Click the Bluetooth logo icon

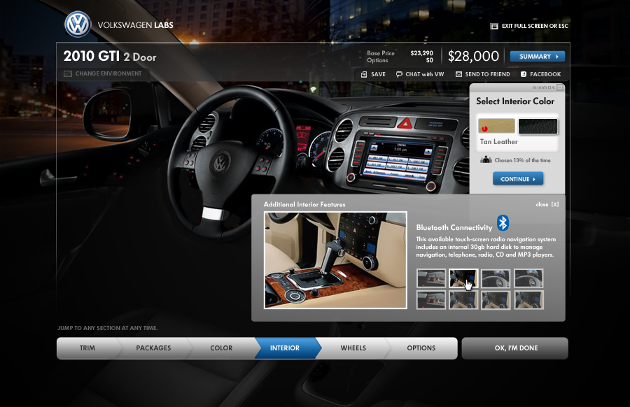click(503, 223)
